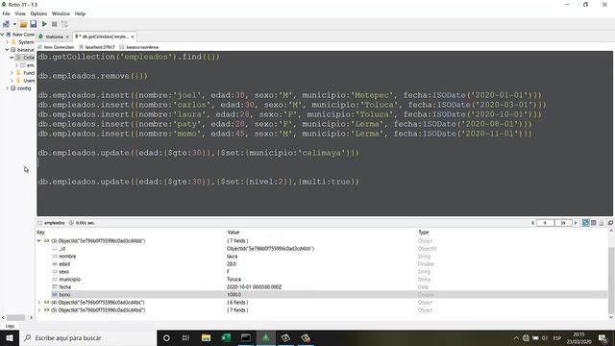Open the Window menu
This screenshot has height=346, width=615.
coord(61,13)
